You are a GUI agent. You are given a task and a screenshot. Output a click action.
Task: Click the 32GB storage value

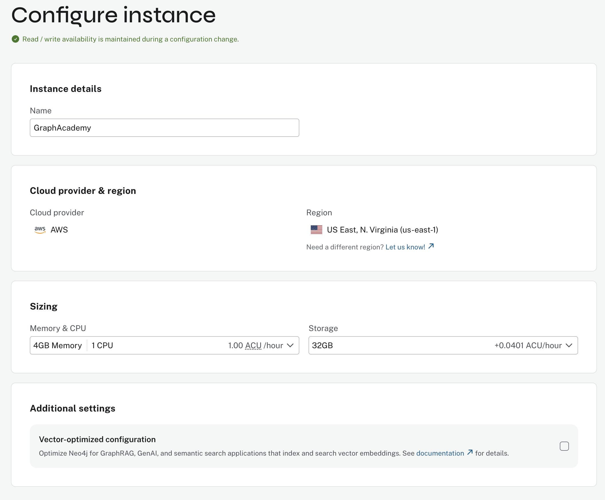tap(322, 345)
